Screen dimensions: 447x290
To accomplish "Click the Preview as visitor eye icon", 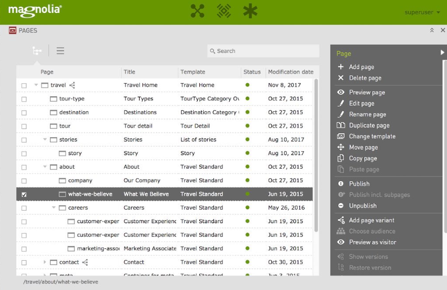I will [341, 242].
